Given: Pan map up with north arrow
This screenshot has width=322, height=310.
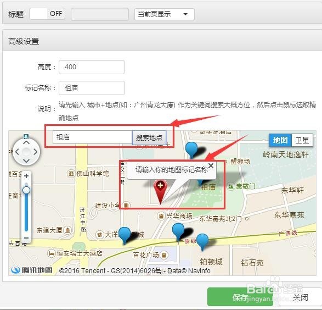Looking at the screenshot, I should coord(26,142).
